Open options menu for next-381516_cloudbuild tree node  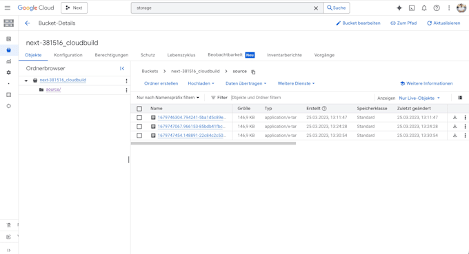pos(126,81)
